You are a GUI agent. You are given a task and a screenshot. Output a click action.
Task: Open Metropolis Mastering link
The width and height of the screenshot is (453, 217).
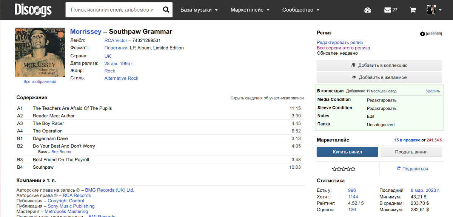click(66, 211)
